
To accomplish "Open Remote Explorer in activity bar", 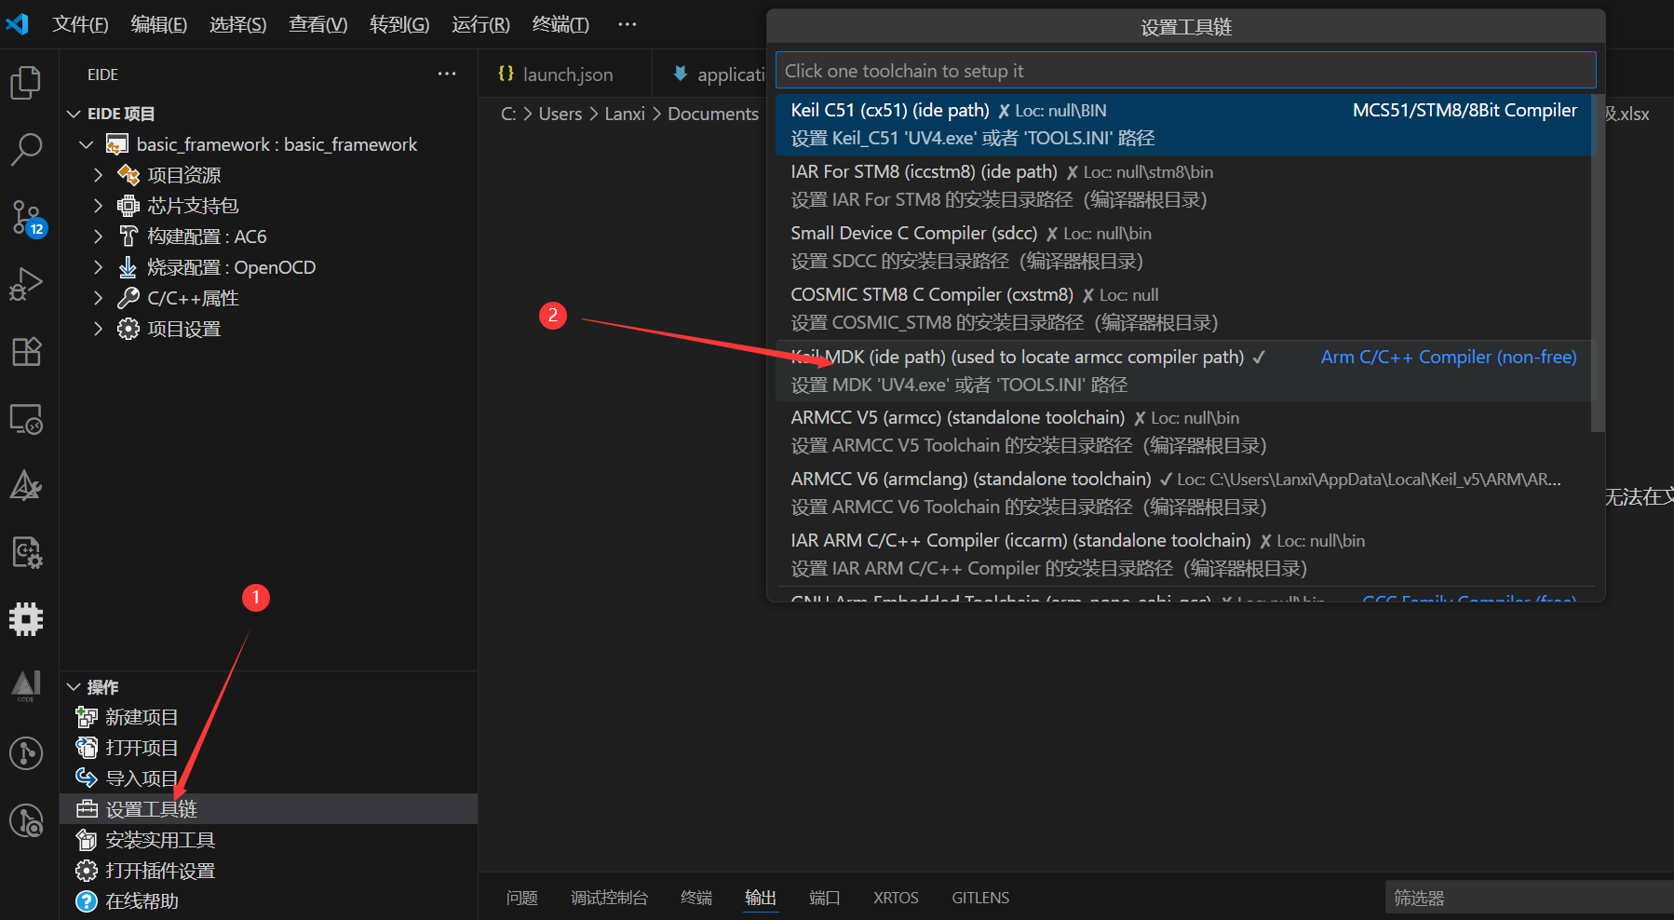I will [26, 420].
